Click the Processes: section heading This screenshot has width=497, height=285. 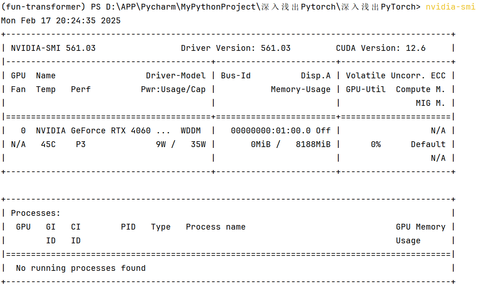(x=36, y=213)
